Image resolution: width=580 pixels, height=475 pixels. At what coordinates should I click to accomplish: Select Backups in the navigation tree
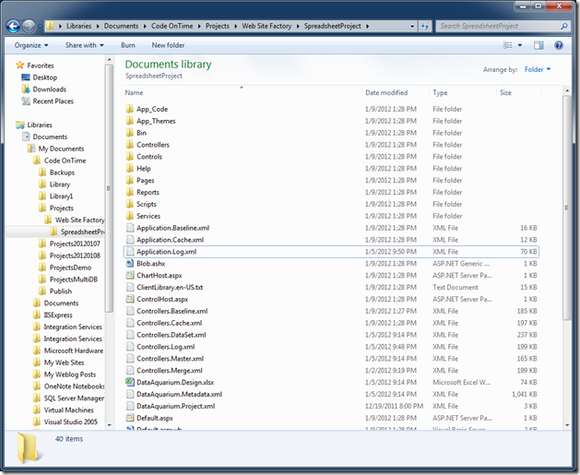pyautogui.click(x=62, y=172)
